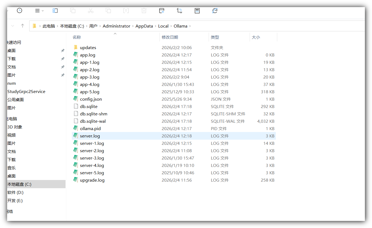Select the config.json file icon

76,99
